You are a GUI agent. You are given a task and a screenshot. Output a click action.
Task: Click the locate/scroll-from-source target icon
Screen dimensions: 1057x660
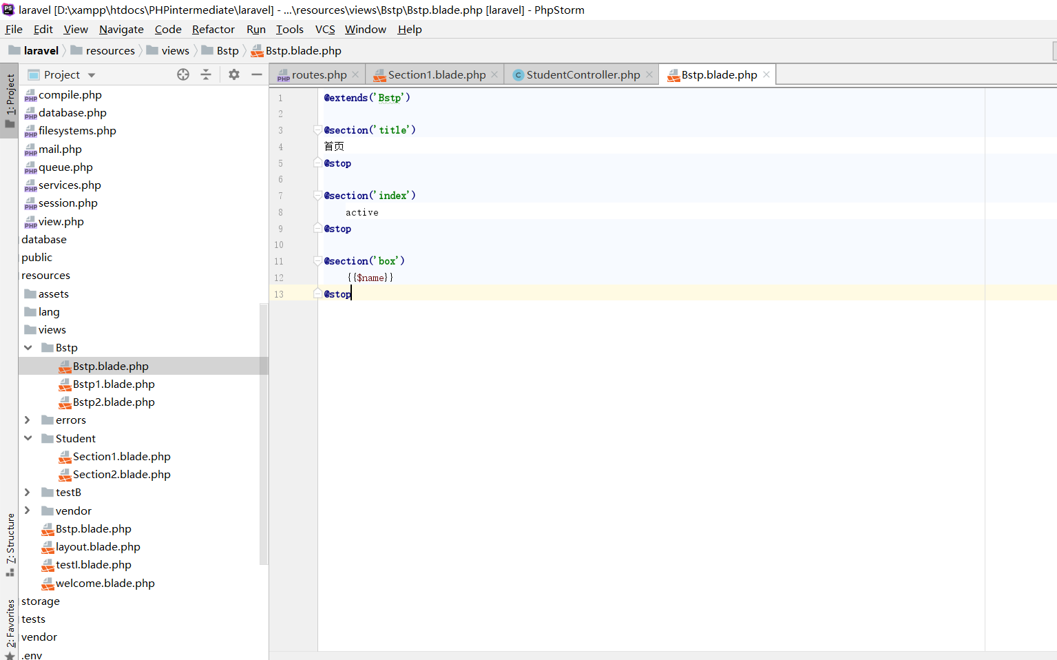183,74
